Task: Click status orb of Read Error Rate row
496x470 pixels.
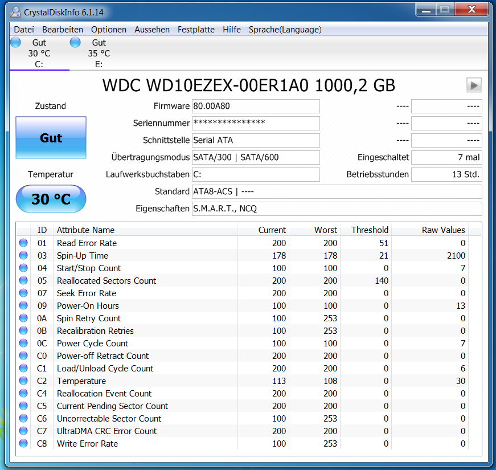Action: pyautogui.click(x=23, y=243)
